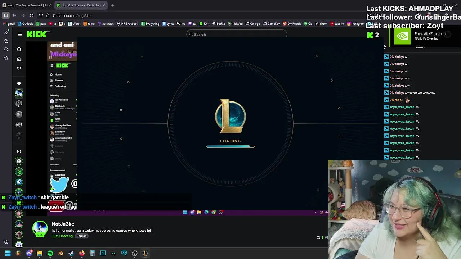Open the browser sidebar bookmarks star icon

pos(6,58)
